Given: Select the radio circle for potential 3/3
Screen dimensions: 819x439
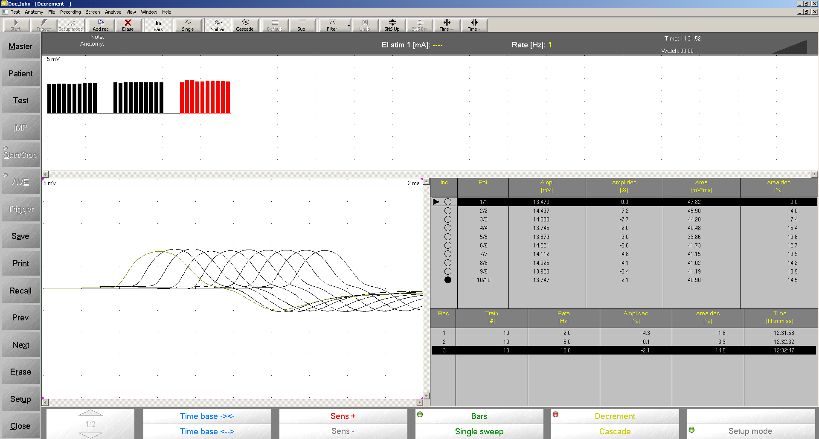Looking at the screenshot, I should 448,219.
